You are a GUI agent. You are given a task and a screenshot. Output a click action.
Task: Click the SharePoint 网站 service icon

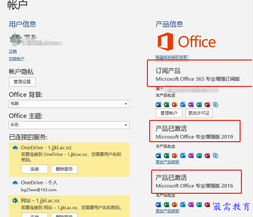tap(15, 201)
